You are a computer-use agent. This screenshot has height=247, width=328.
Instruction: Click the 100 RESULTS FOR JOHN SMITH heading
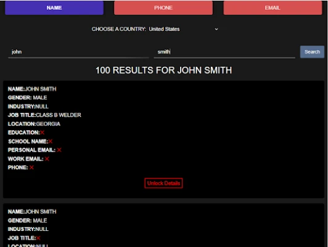(x=164, y=70)
